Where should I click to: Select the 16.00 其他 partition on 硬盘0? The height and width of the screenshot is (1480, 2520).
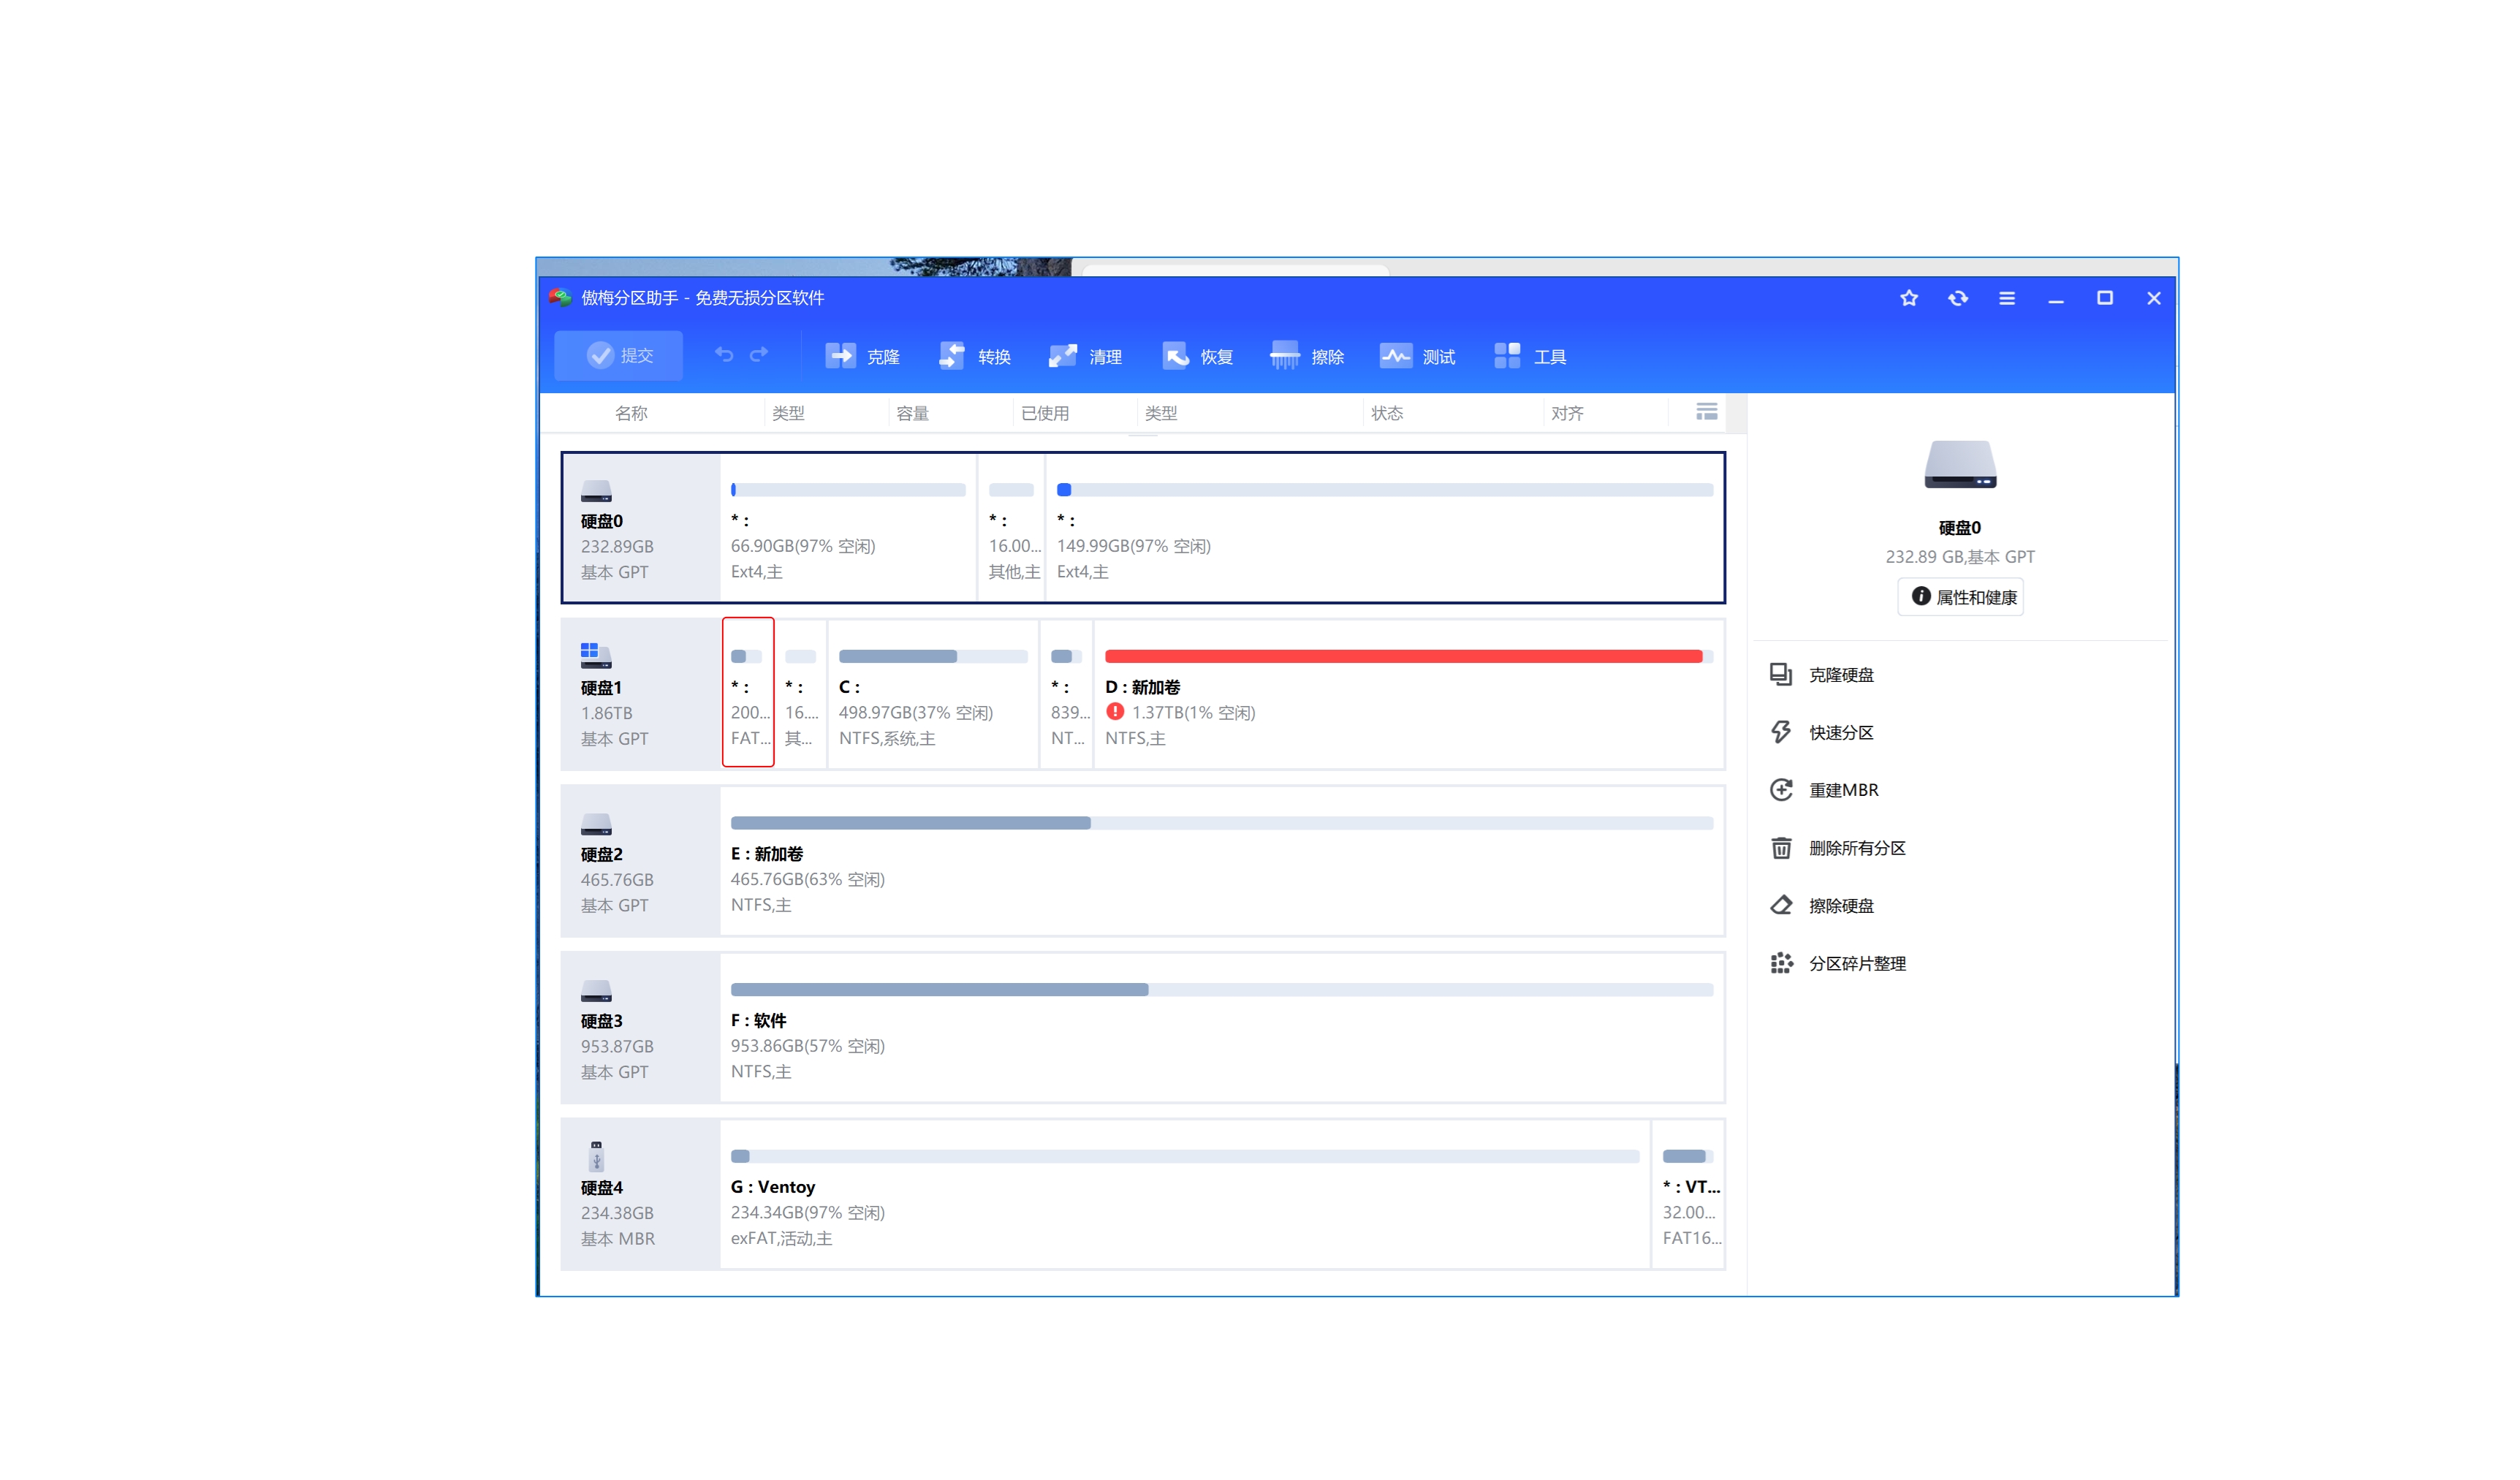[x=1012, y=528]
